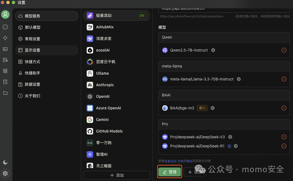
Task: Open settings gear for BAAI/bge-m3
Action: click(213, 108)
